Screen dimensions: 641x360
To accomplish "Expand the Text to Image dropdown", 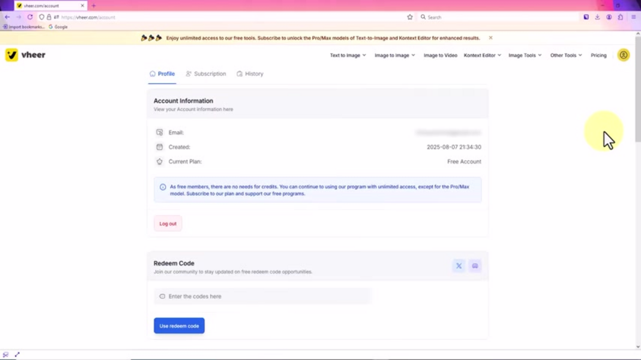I will click(x=348, y=55).
